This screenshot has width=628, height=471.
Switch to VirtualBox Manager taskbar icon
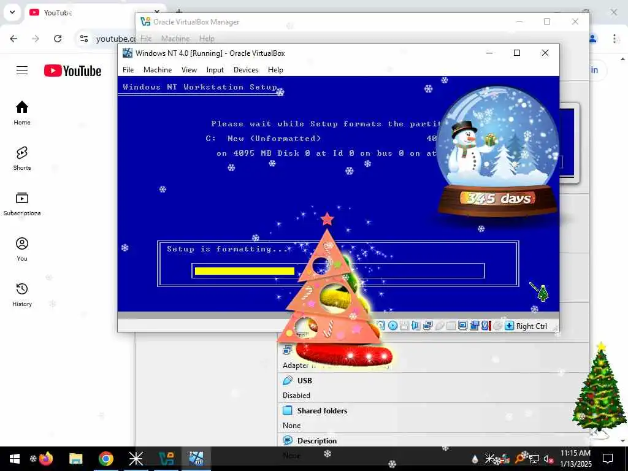166,459
